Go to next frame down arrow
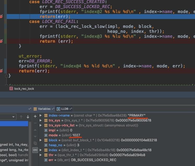 28,117
